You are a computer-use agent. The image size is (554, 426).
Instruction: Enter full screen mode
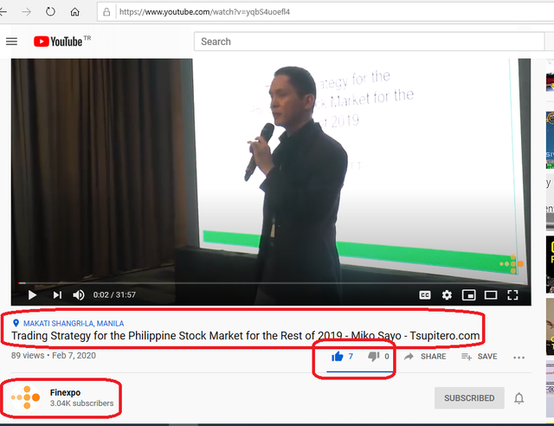point(512,295)
